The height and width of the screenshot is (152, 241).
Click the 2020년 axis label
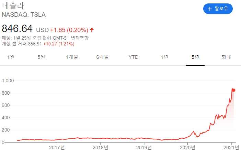click(187, 148)
